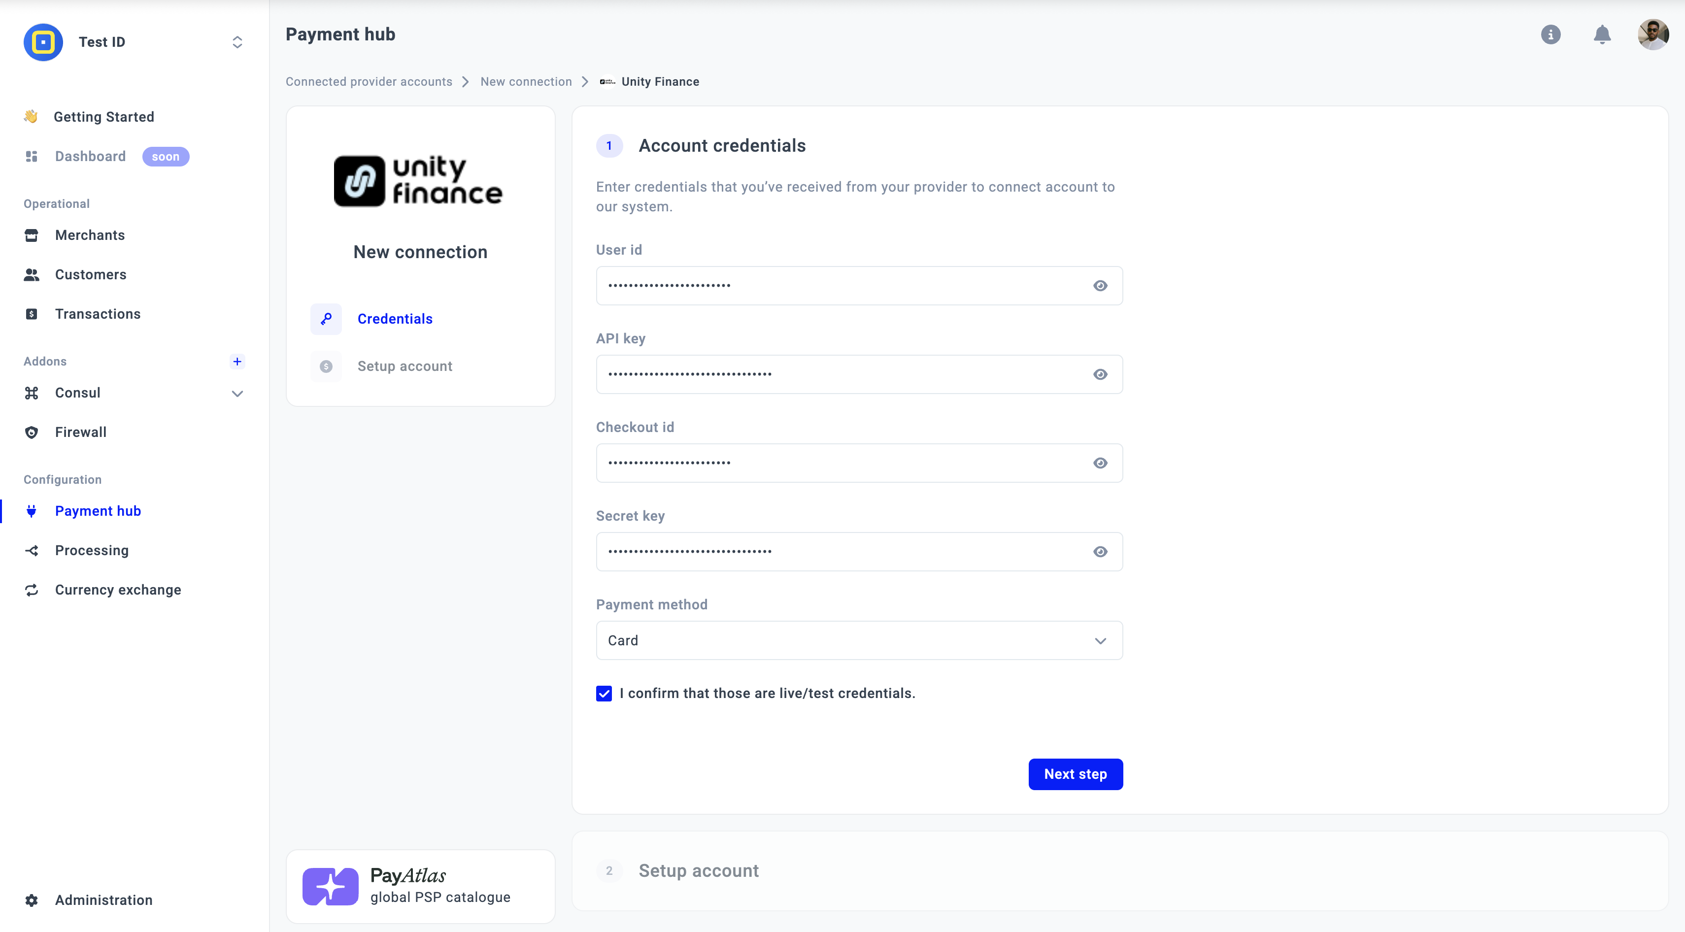Uncheck the live/test credentials confirmation checkbox

(x=604, y=693)
